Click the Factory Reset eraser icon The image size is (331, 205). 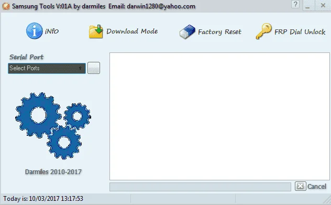[x=187, y=31]
